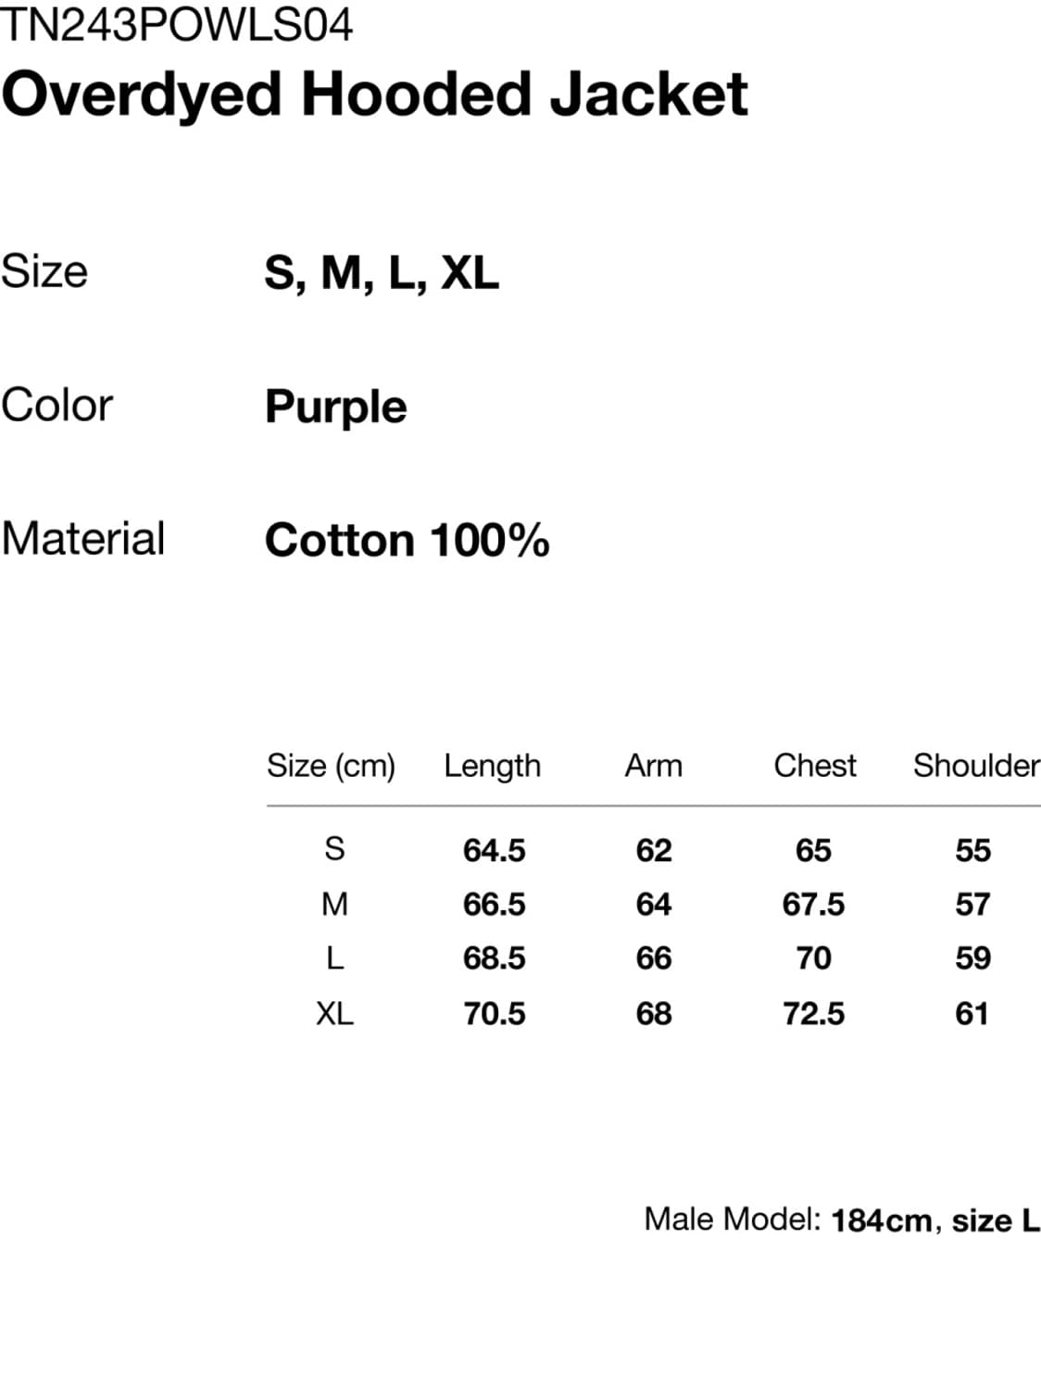Click the product code TN243POWLS04

[x=177, y=25]
